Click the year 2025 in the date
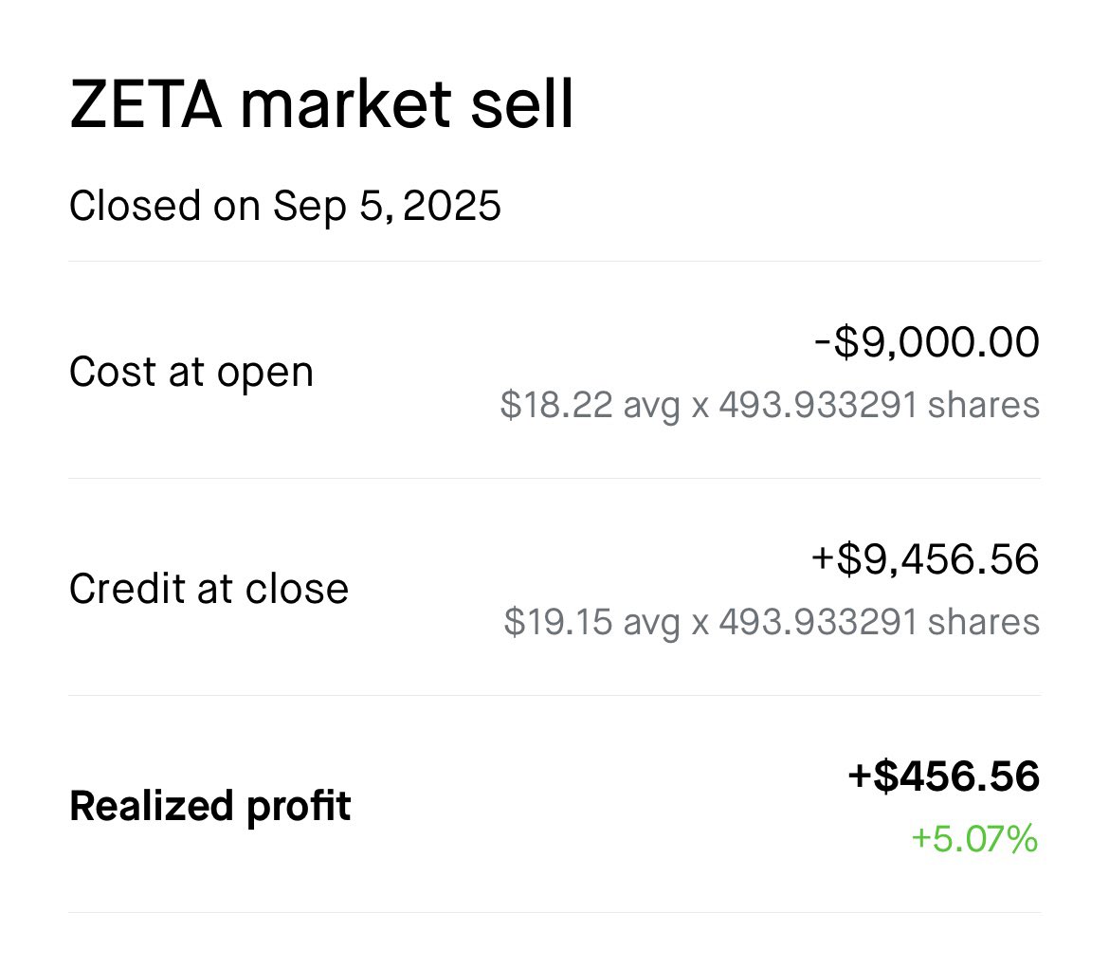 (x=451, y=206)
